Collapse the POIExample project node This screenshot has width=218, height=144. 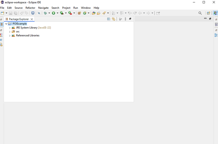click(x=6, y=24)
